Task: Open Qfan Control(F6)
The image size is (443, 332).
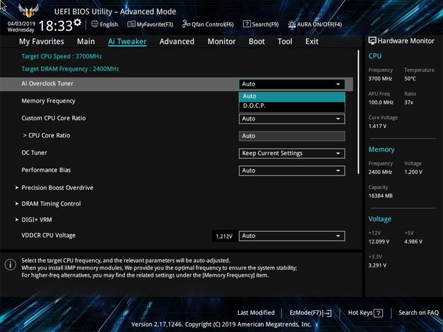Action: click(x=208, y=24)
